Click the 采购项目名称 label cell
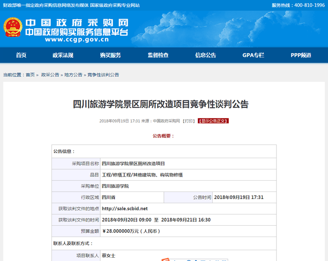The width and height of the screenshot is (328, 261). [x=76, y=163]
